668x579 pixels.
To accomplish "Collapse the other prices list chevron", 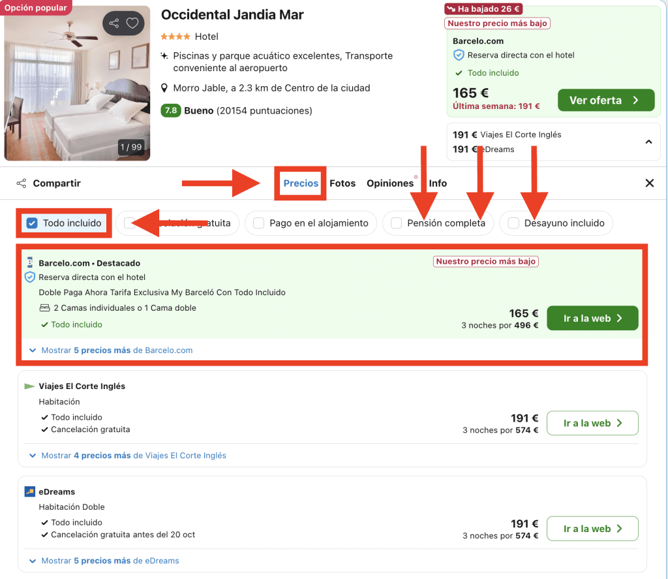I will 649,142.
